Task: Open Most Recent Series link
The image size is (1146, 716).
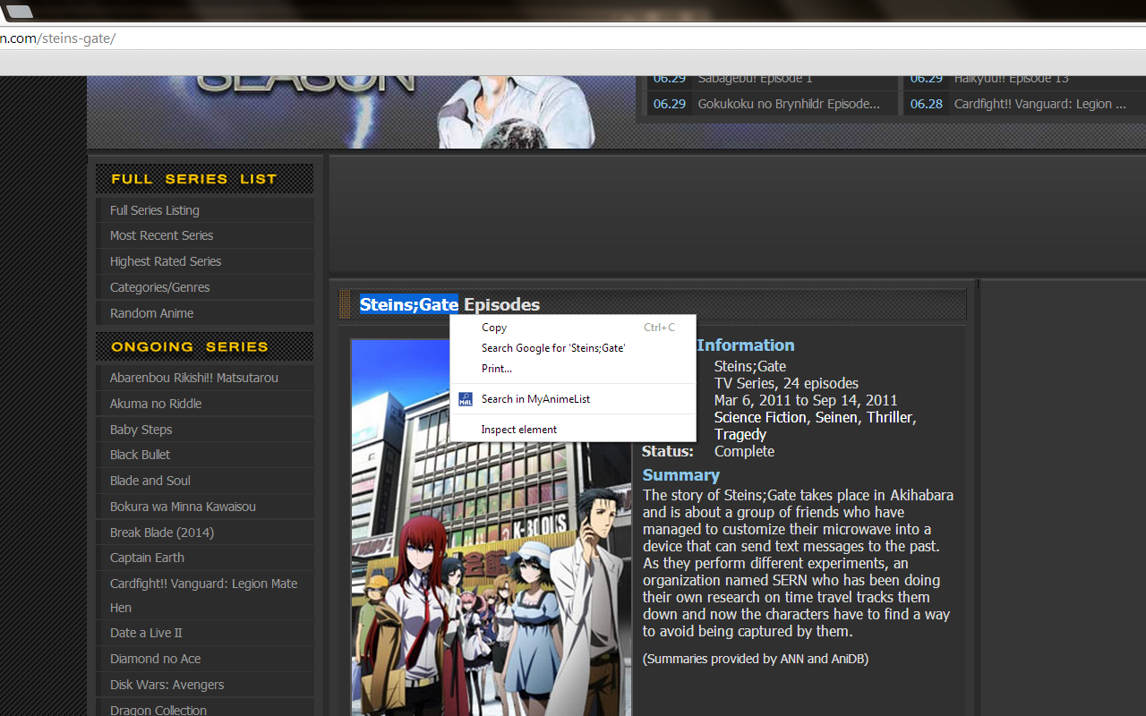Action: (162, 235)
